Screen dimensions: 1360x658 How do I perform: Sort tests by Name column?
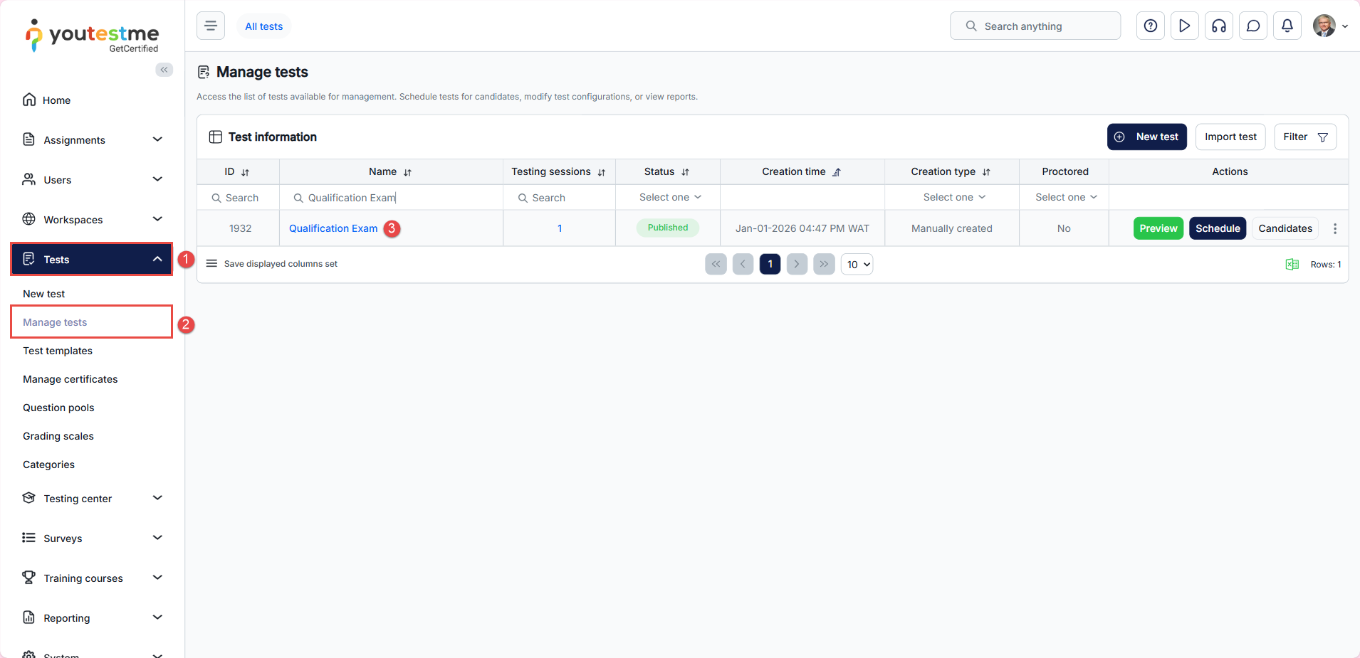(407, 172)
